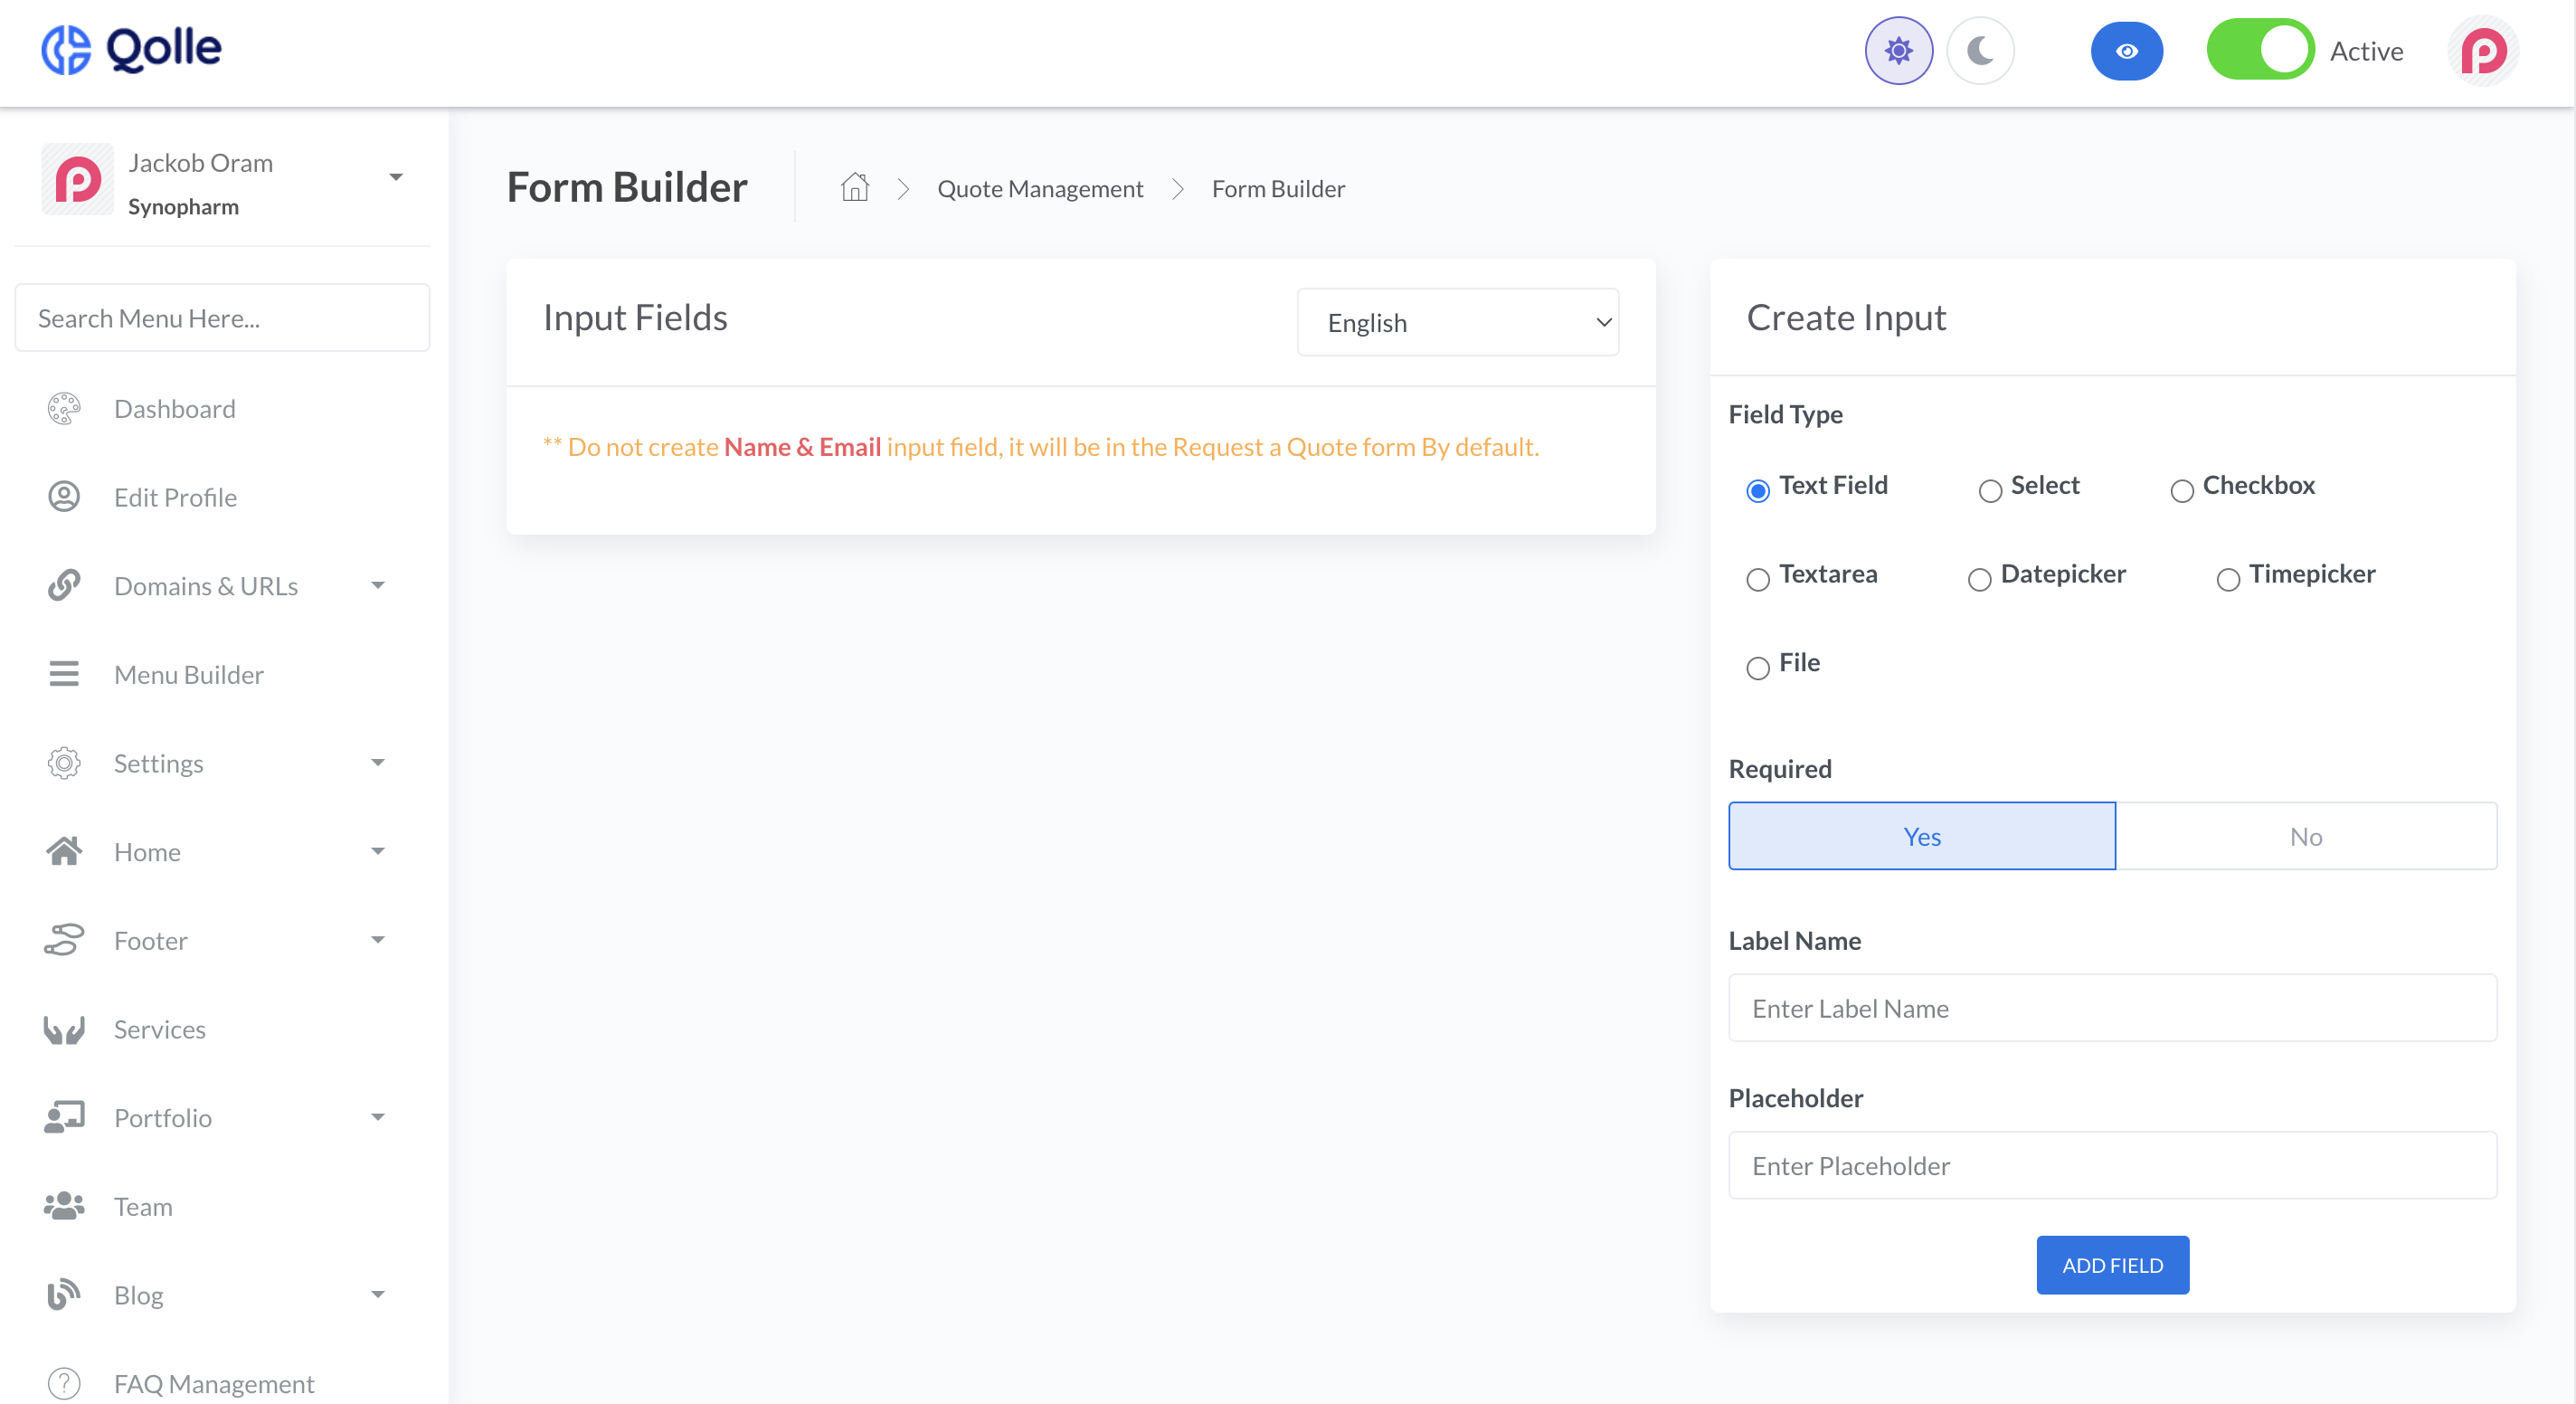2576x1404 pixels.
Task: Choose the Datepicker field type
Action: coord(1979,579)
